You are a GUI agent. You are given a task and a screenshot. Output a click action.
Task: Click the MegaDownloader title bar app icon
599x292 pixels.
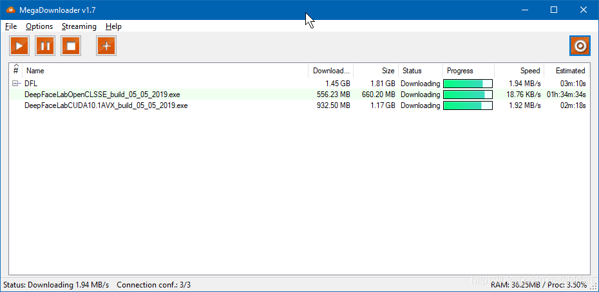click(11, 10)
